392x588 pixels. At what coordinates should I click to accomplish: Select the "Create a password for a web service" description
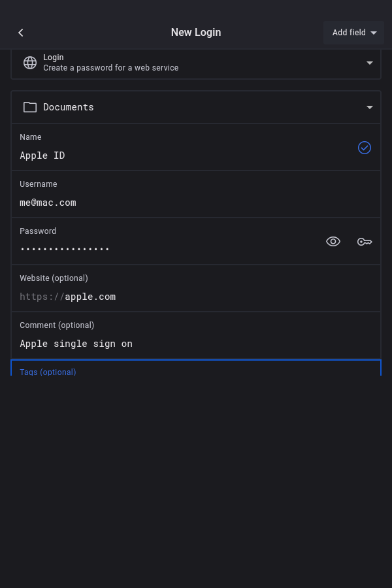point(110,68)
